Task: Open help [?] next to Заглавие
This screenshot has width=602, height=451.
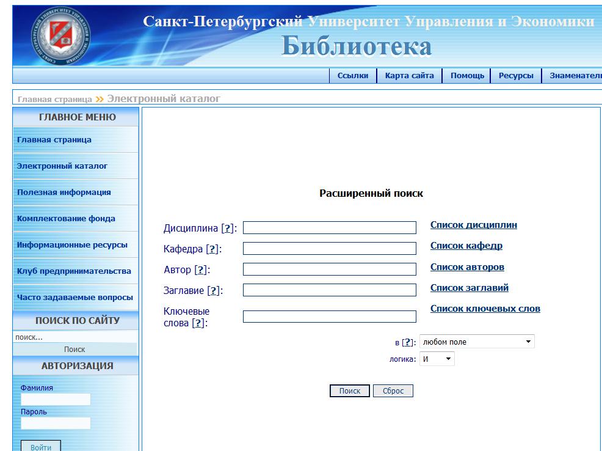Action: pyautogui.click(x=214, y=290)
